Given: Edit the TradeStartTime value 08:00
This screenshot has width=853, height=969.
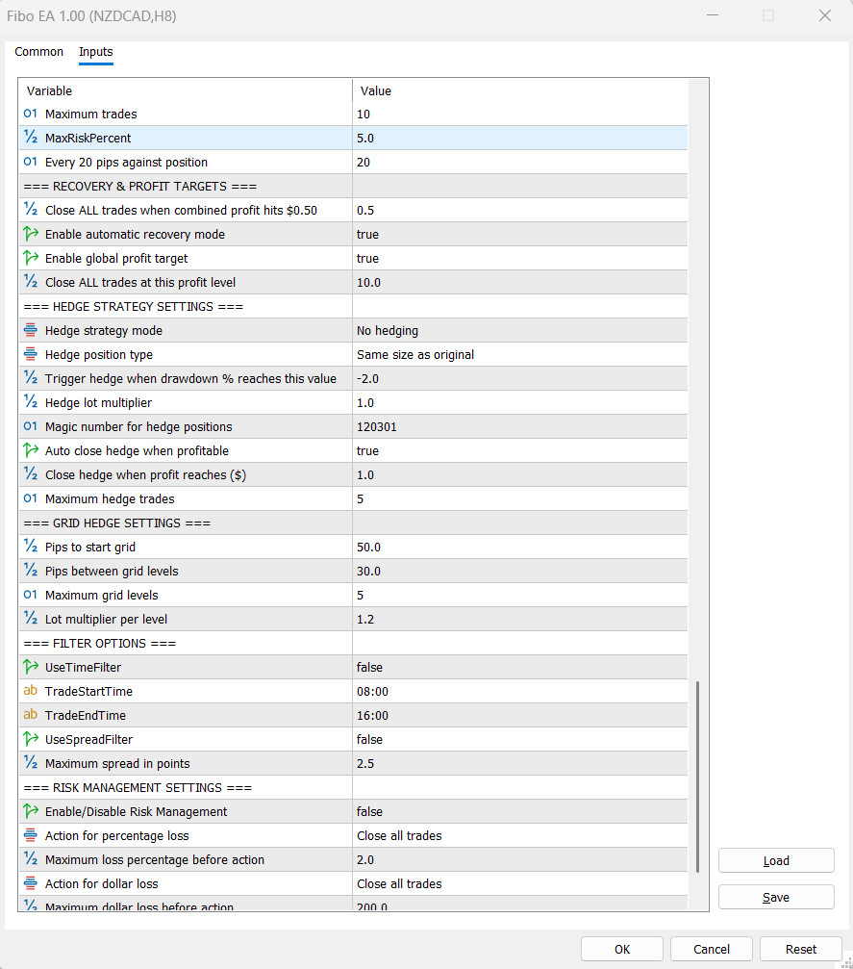Looking at the screenshot, I should click(519, 692).
